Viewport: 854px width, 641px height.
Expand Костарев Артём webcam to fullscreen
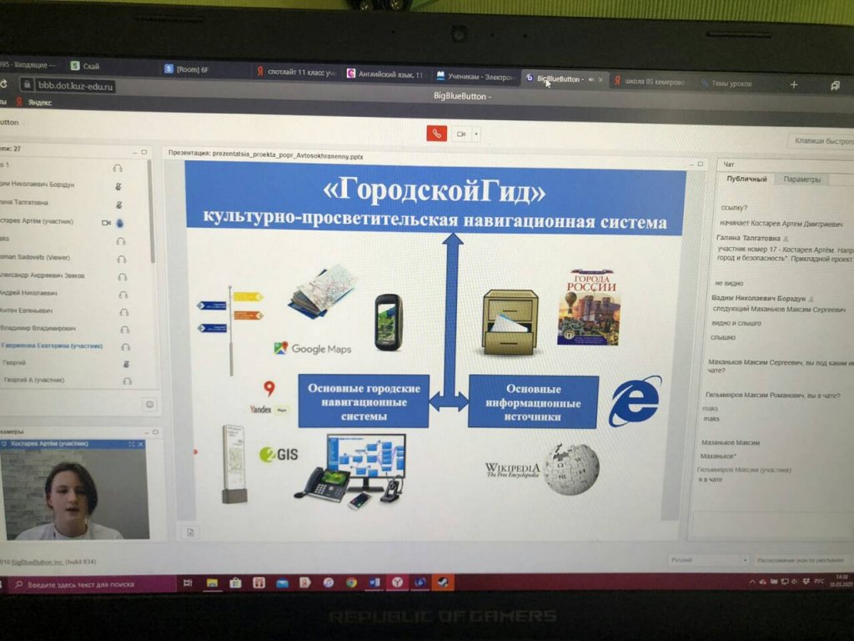coord(131,445)
